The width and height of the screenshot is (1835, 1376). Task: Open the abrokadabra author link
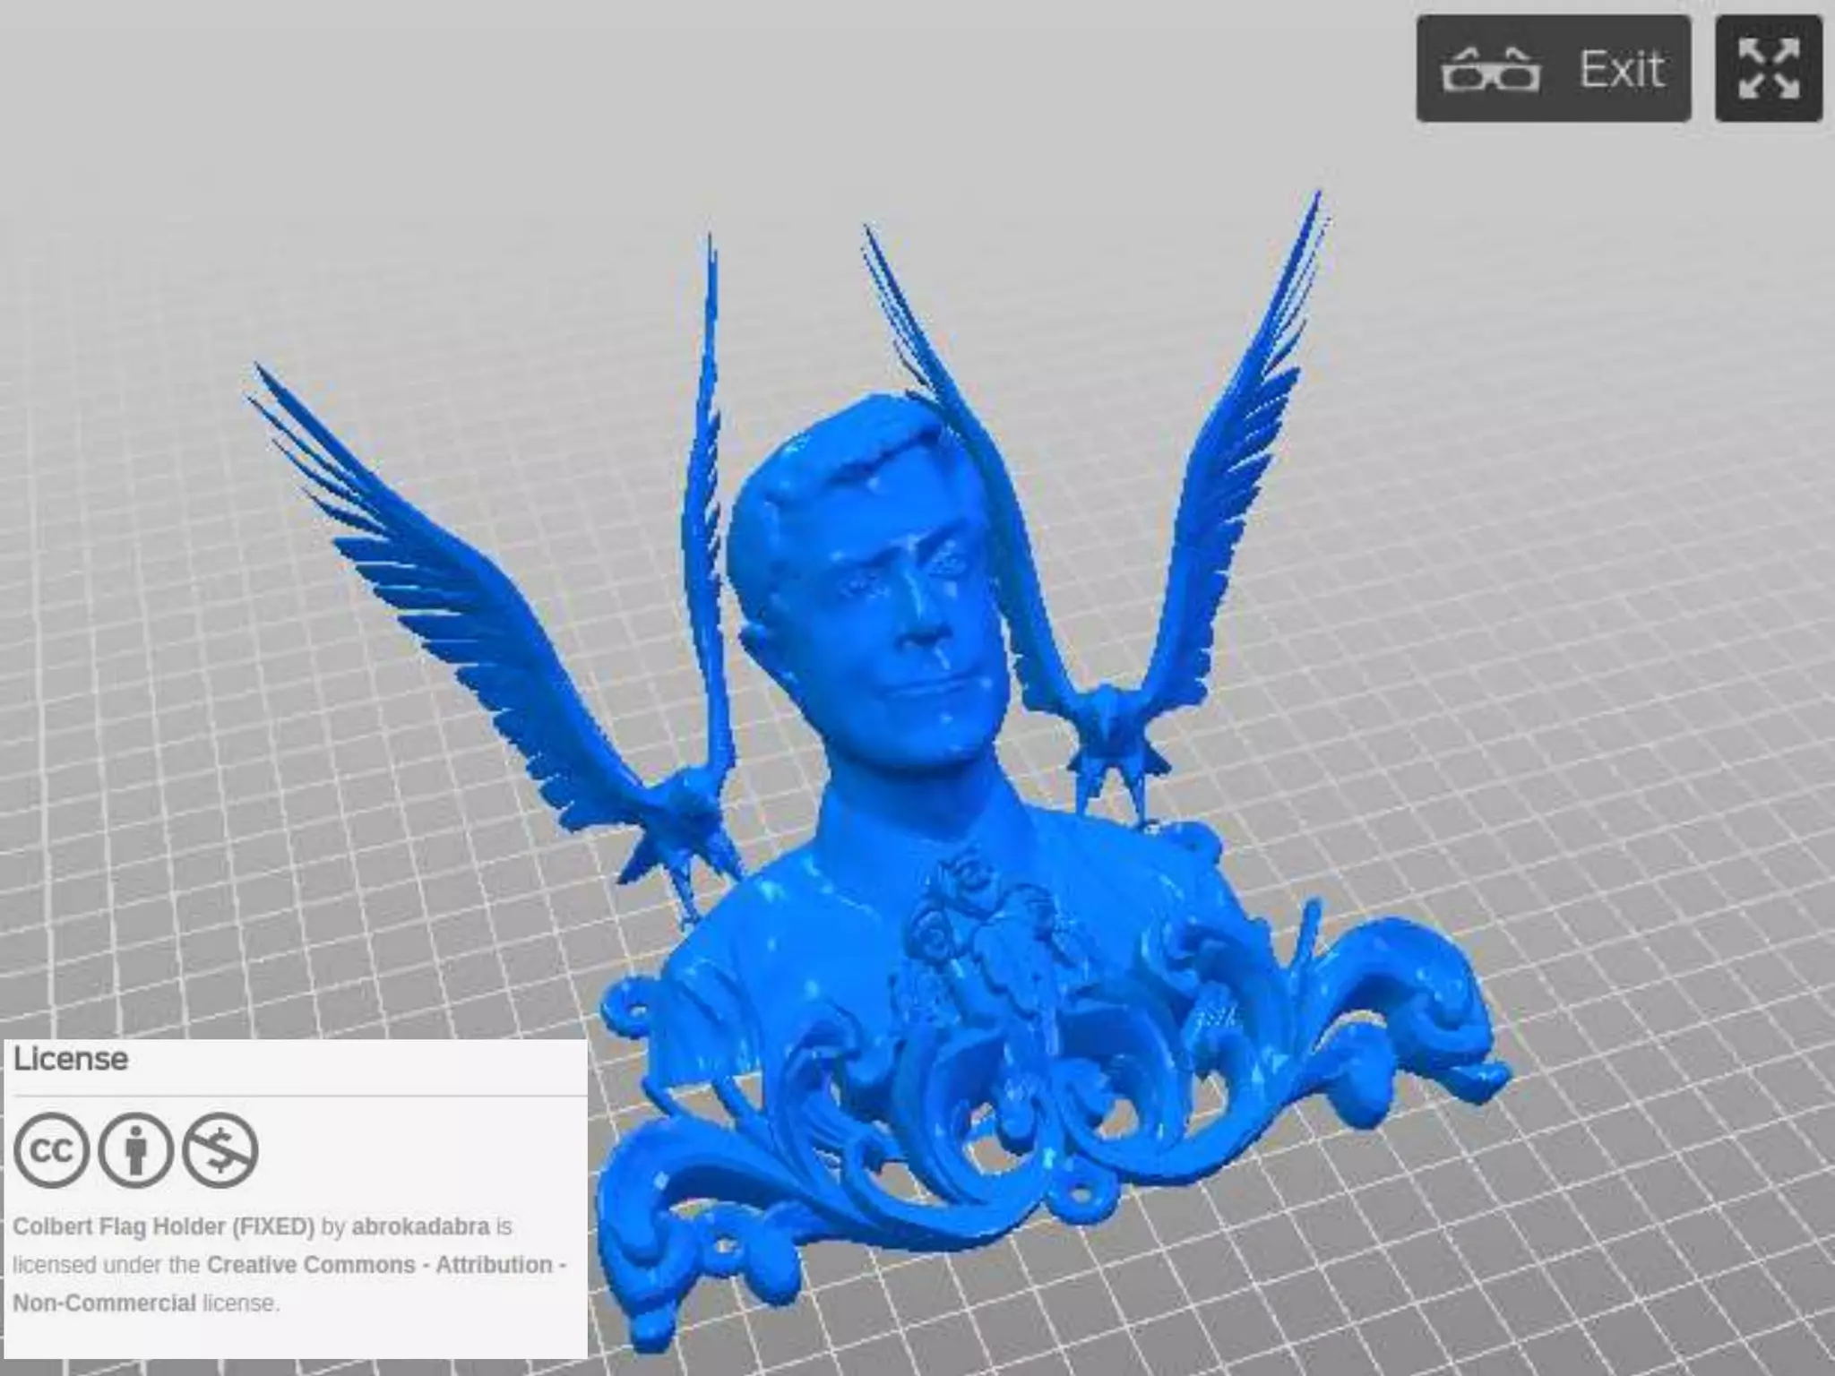[x=420, y=1226]
